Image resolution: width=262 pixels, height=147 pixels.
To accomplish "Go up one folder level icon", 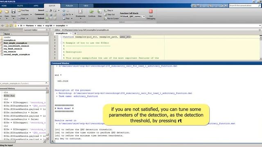I will tap(7, 25).
